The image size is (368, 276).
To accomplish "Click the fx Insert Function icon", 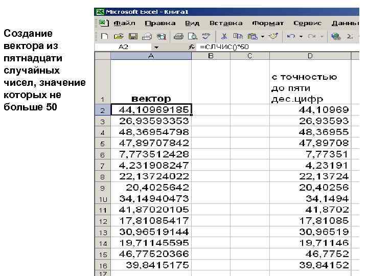I will [192, 47].
